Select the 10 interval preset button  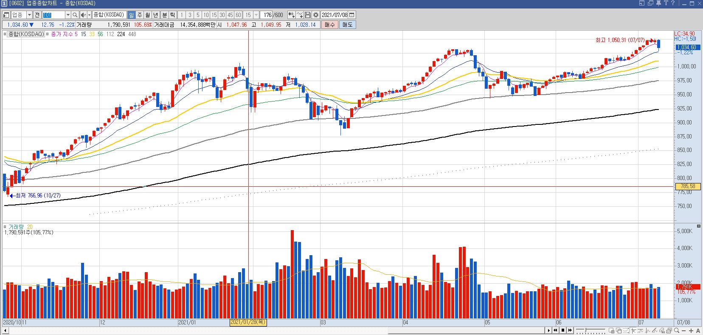tap(206, 15)
